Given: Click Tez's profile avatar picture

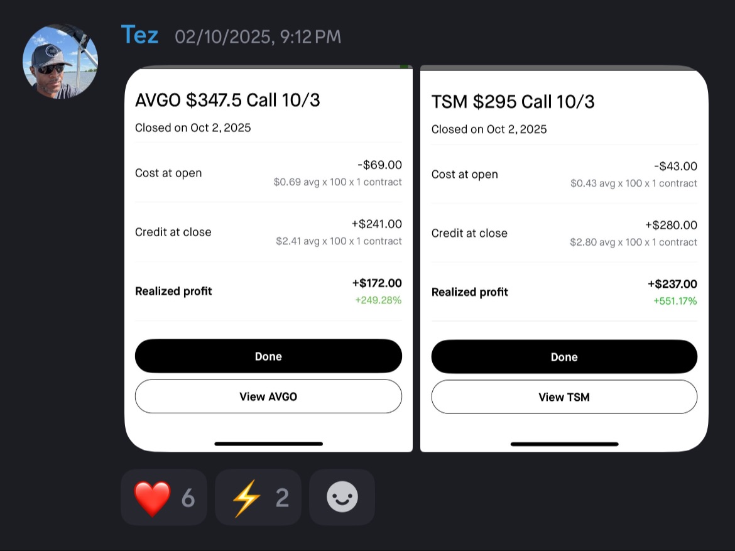Looking at the screenshot, I should [x=60, y=61].
